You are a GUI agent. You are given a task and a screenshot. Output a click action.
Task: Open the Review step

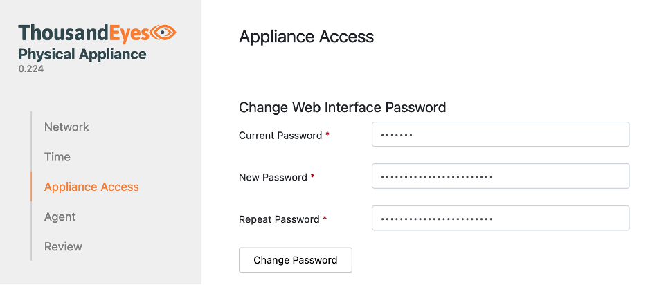click(x=63, y=246)
